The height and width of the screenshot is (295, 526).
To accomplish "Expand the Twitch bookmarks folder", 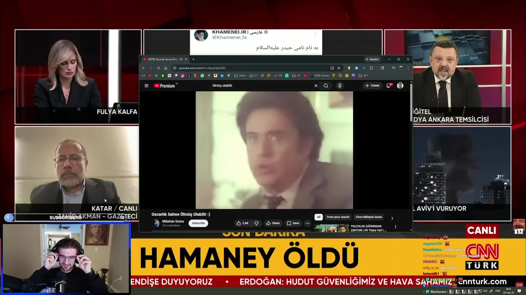I will click(x=241, y=75).
